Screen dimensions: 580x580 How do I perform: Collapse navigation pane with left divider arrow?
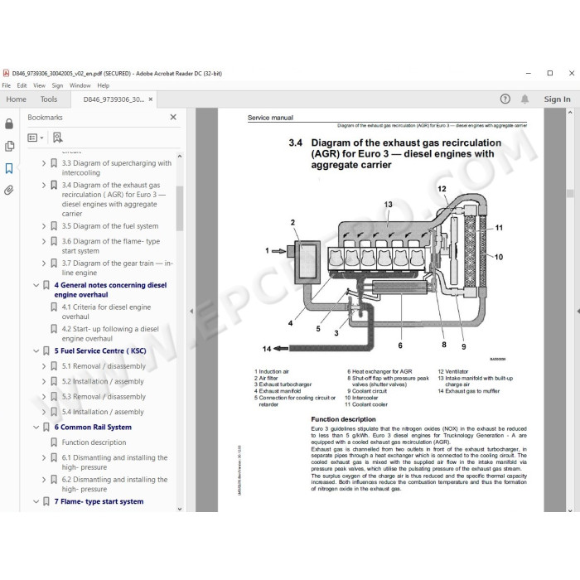click(191, 311)
